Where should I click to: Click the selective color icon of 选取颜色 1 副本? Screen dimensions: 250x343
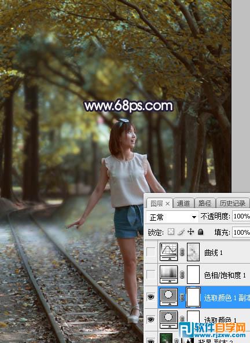click(x=169, y=297)
